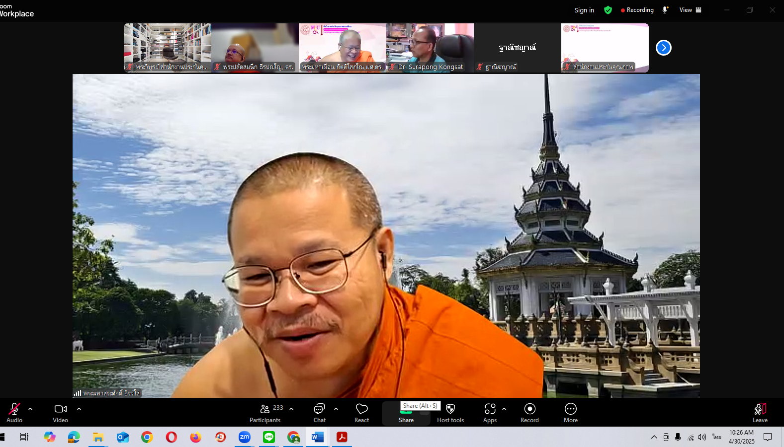The image size is (784, 447).
Task: Start recording with Record button
Action: pos(530,413)
